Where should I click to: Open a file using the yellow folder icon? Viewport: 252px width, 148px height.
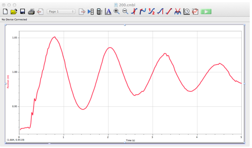point(14,12)
